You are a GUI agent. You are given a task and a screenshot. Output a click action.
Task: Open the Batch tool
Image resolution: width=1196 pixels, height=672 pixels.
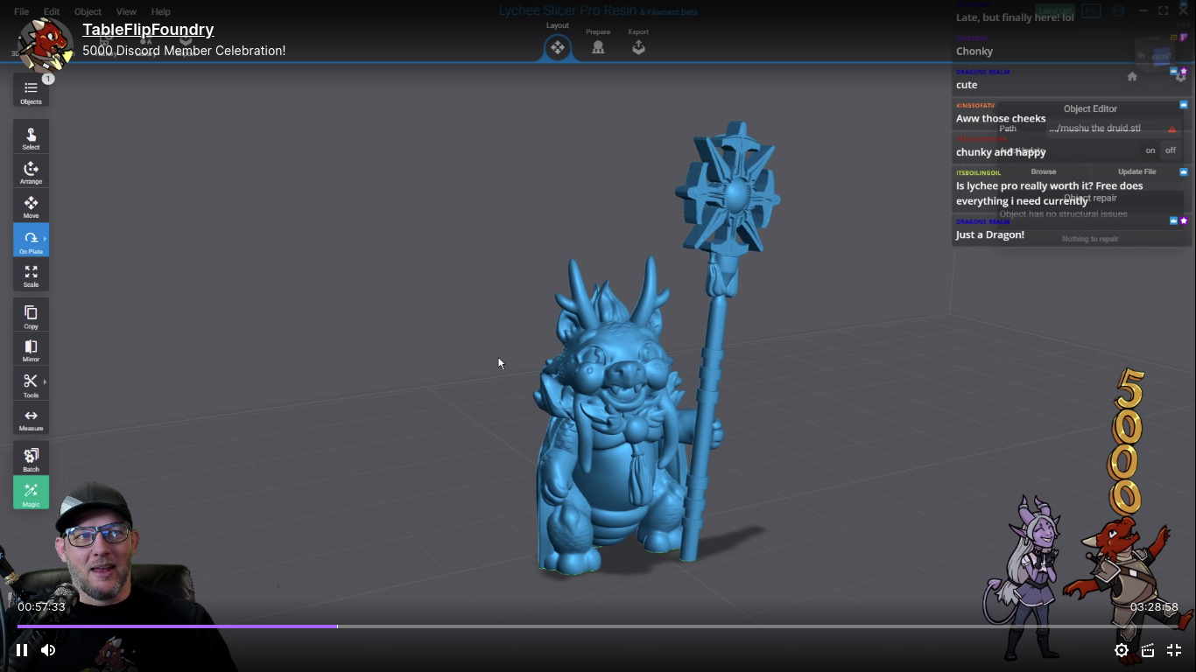tap(31, 458)
